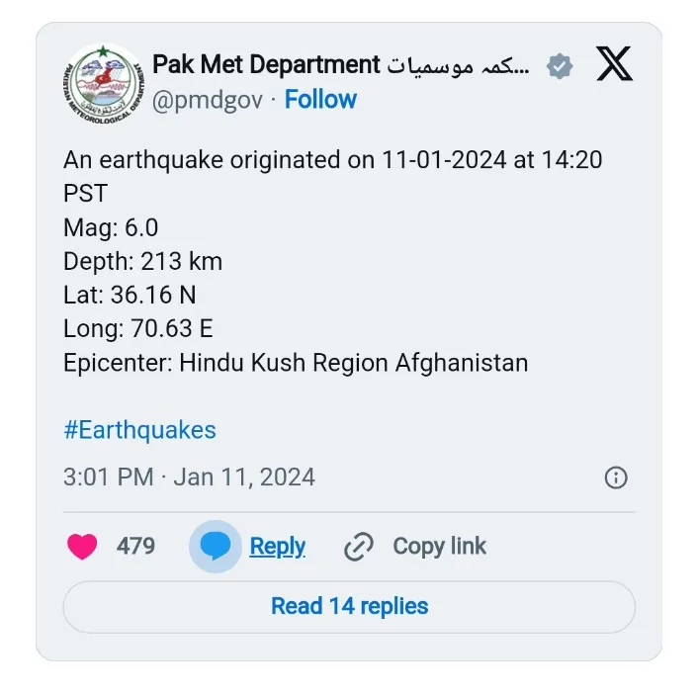Visit the @pmdgov handle

click(x=209, y=100)
